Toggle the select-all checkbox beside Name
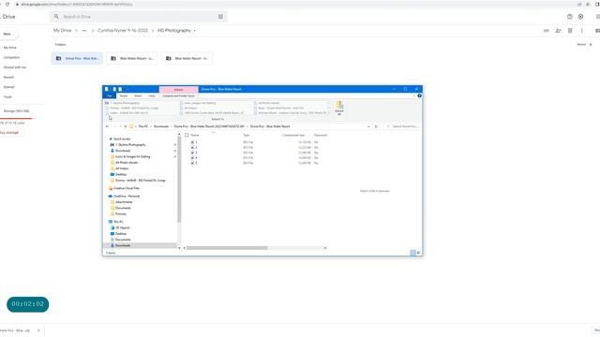Image resolution: width=600 pixels, height=337 pixels. tap(187, 135)
